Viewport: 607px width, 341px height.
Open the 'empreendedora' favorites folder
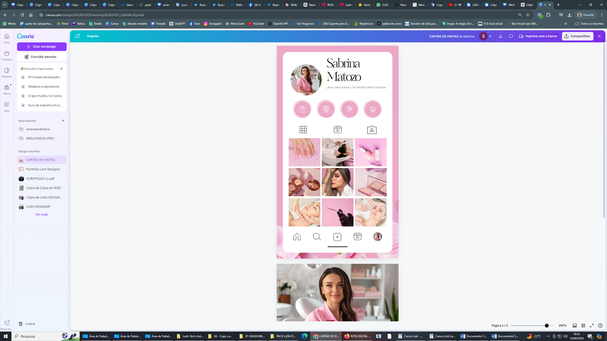pyautogui.click(x=42, y=129)
